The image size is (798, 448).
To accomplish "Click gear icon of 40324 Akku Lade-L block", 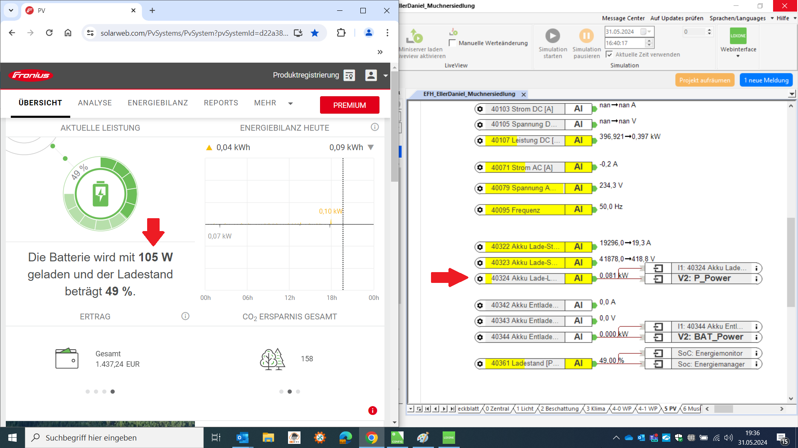I will 480,279.
